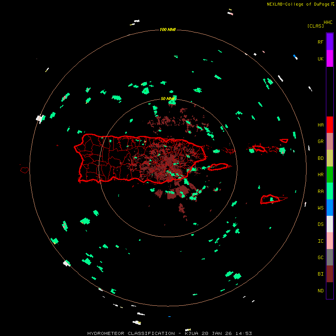The width and height of the screenshot is (336, 336).
Task: Click the 20 JAN 26 date text
Action: click(x=217, y=333)
